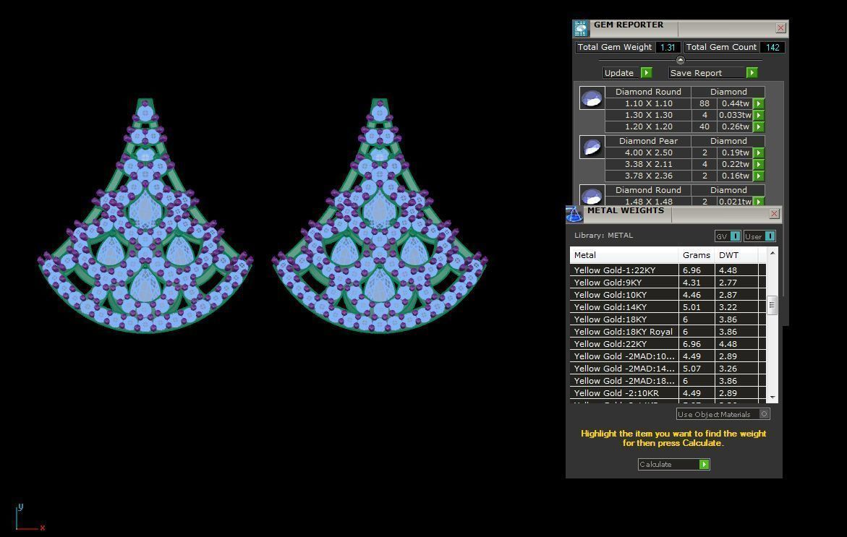Screen dimensions: 847x537
Task: Click the metal list scrollbar thumb
Action: (772, 305)
